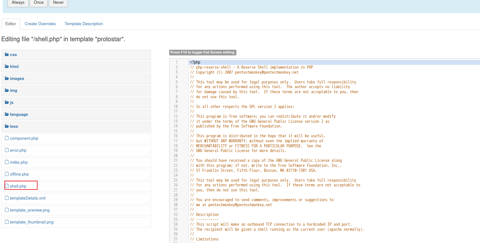
Task: Click the Always button
Action: 18,3
